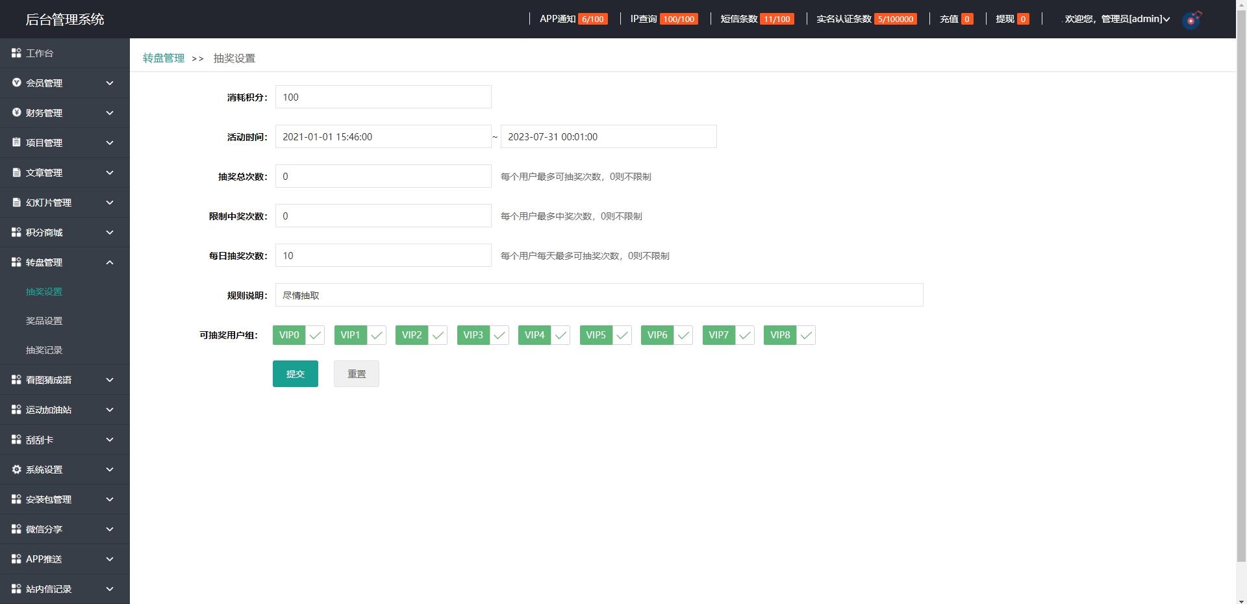Expand the 项目管理 menu chevron
1247x604 pixels.
click(110, 143)
